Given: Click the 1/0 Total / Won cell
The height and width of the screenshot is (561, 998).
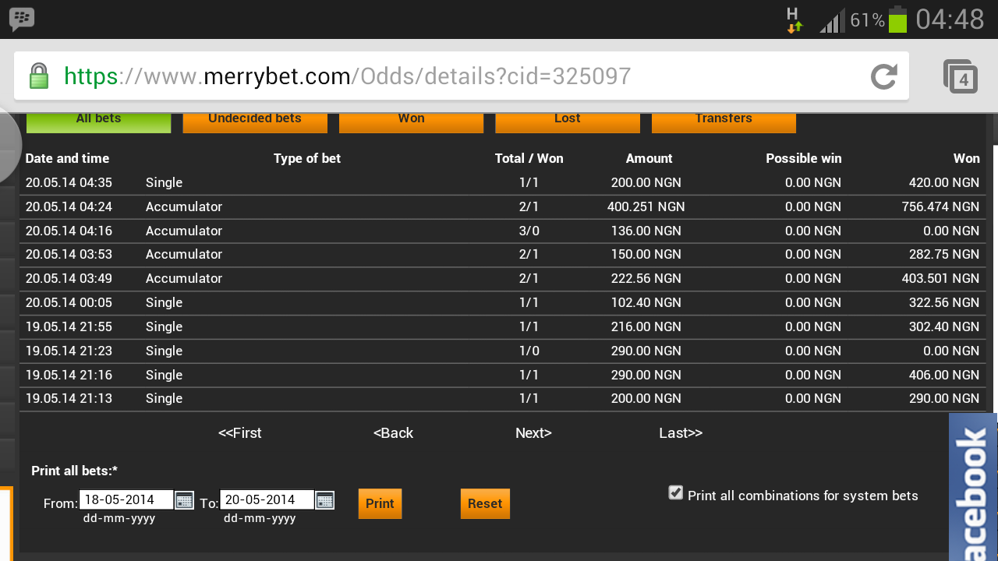Looking at the screenshot, I should (529, 351).
